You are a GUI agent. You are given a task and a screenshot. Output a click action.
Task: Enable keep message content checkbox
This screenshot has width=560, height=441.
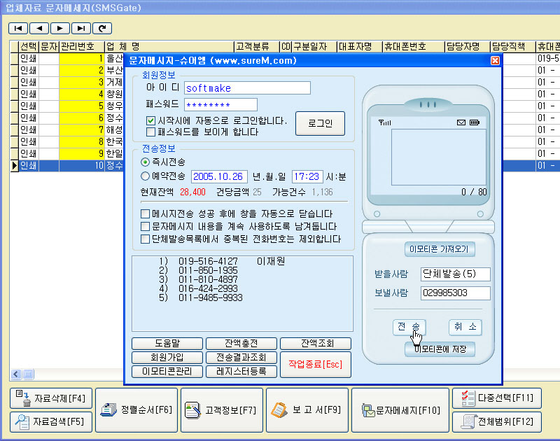point(145,226)
